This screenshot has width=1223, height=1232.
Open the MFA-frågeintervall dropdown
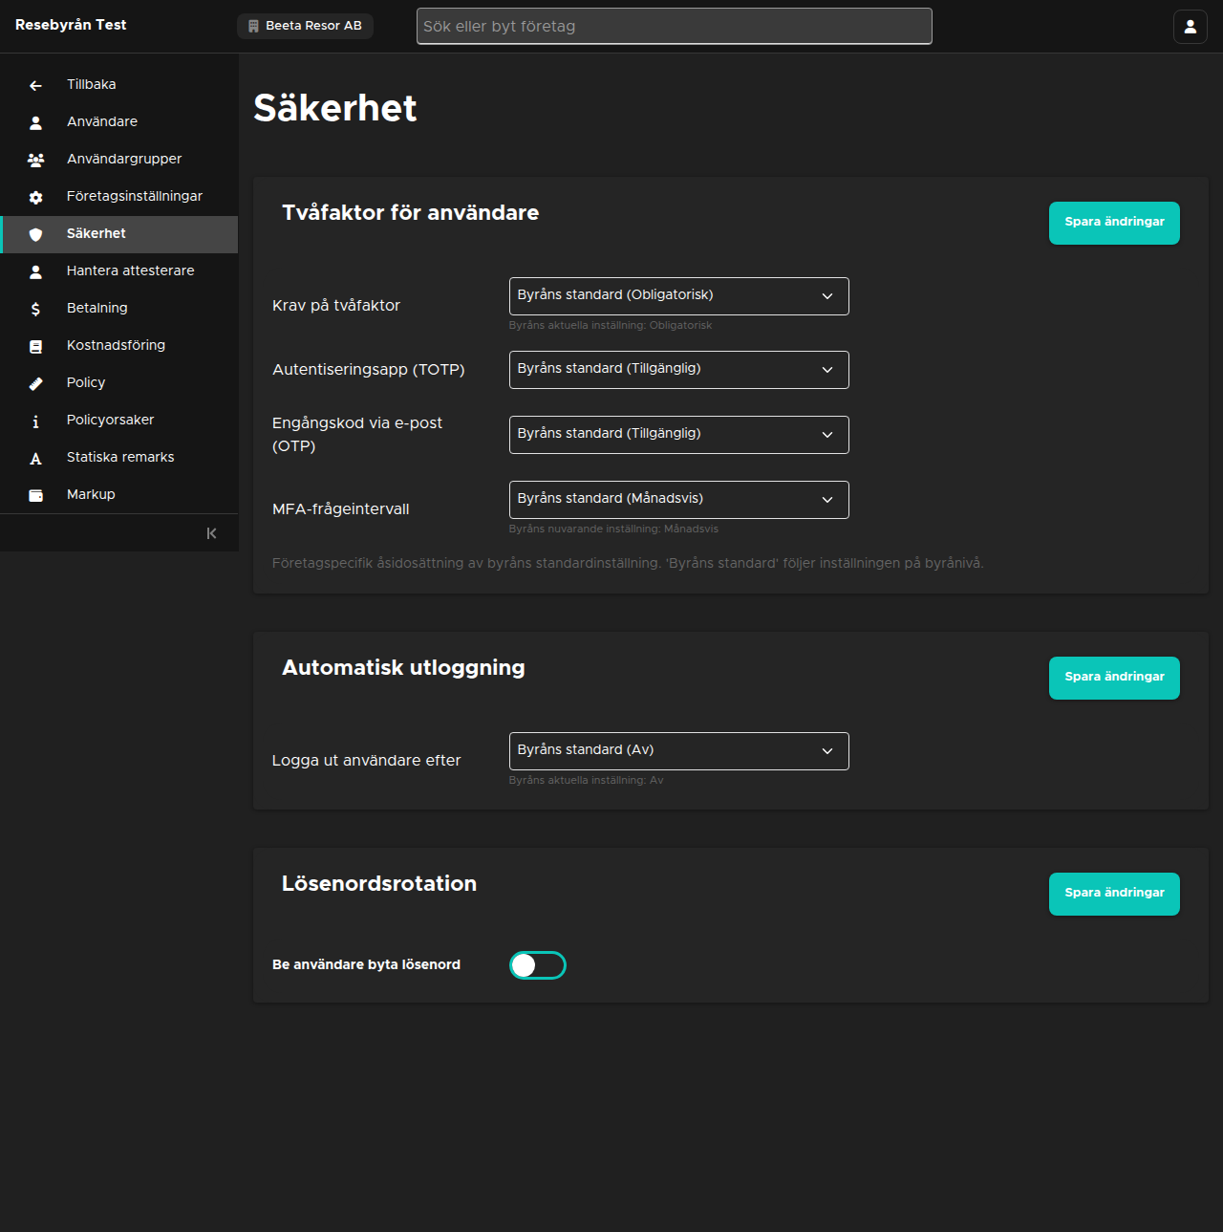678,500
